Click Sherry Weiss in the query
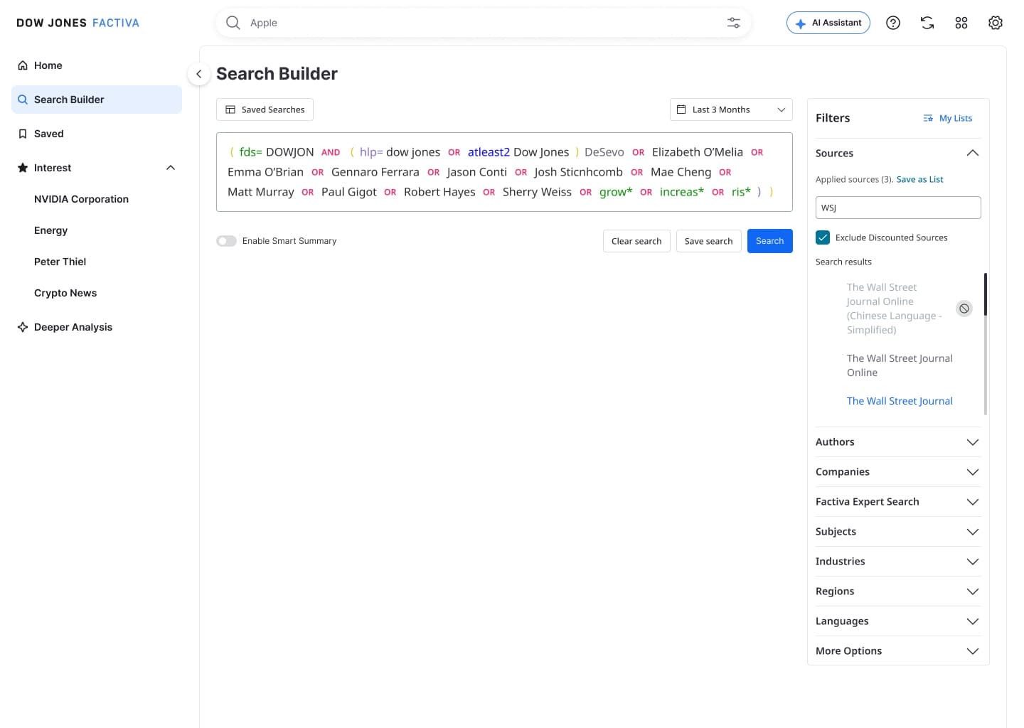 [x=537, y=192]
